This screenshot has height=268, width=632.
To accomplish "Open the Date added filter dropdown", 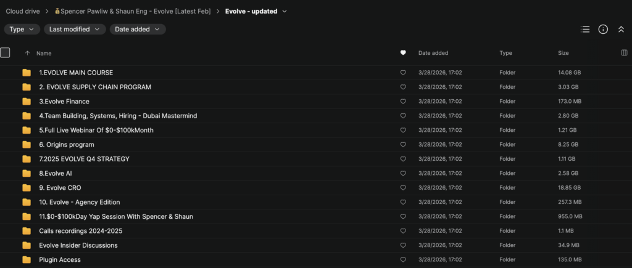I will [137, 29].
